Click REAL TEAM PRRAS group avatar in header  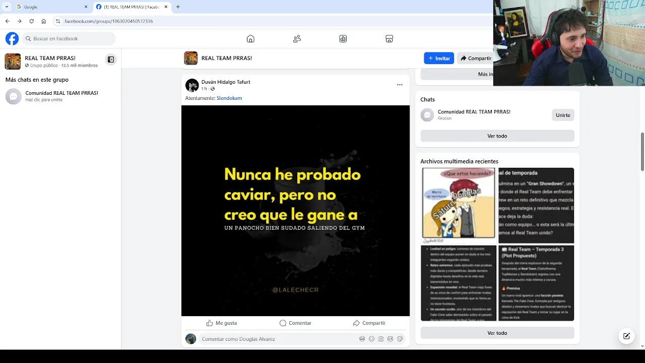[190, 58]
